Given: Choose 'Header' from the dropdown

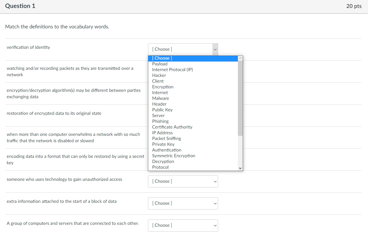Looking at the screenshot, I should 193,104.
